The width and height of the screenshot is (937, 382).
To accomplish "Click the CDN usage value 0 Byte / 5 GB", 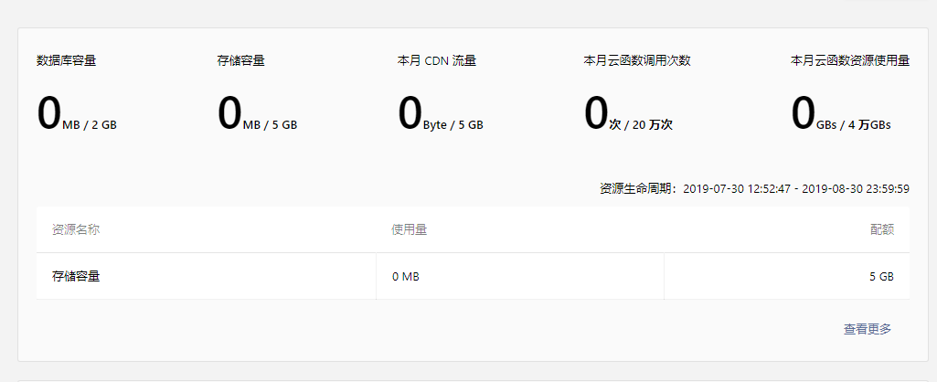I will 441,115.
